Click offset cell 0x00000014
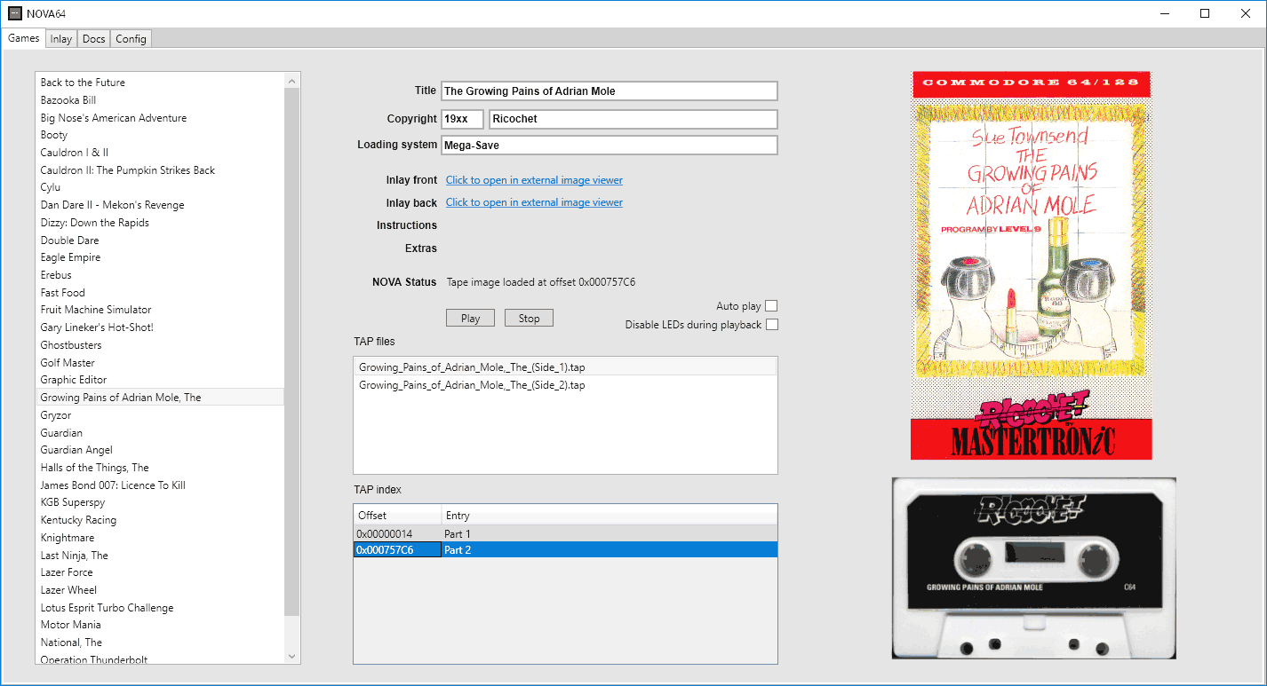The width and height of the screenshot is (1267, 686). 397,534
